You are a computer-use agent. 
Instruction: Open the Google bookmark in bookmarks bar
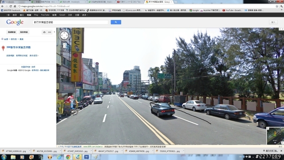(x=194, y=10)
